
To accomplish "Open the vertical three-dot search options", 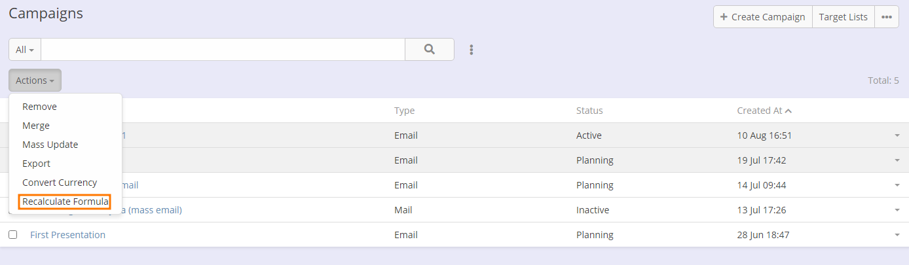I will tap(472, 50).
